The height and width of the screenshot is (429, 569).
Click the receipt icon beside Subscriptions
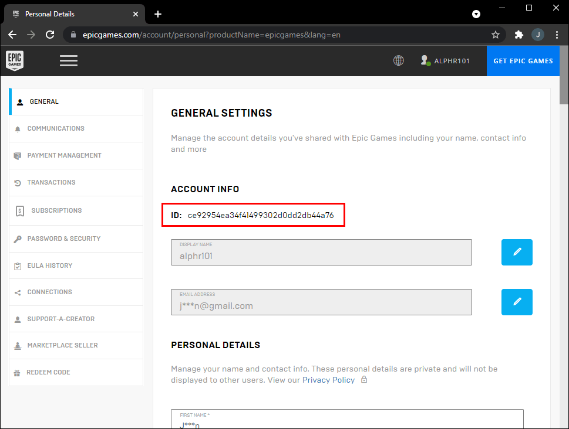pyautogui.click(x=20, y=211)
